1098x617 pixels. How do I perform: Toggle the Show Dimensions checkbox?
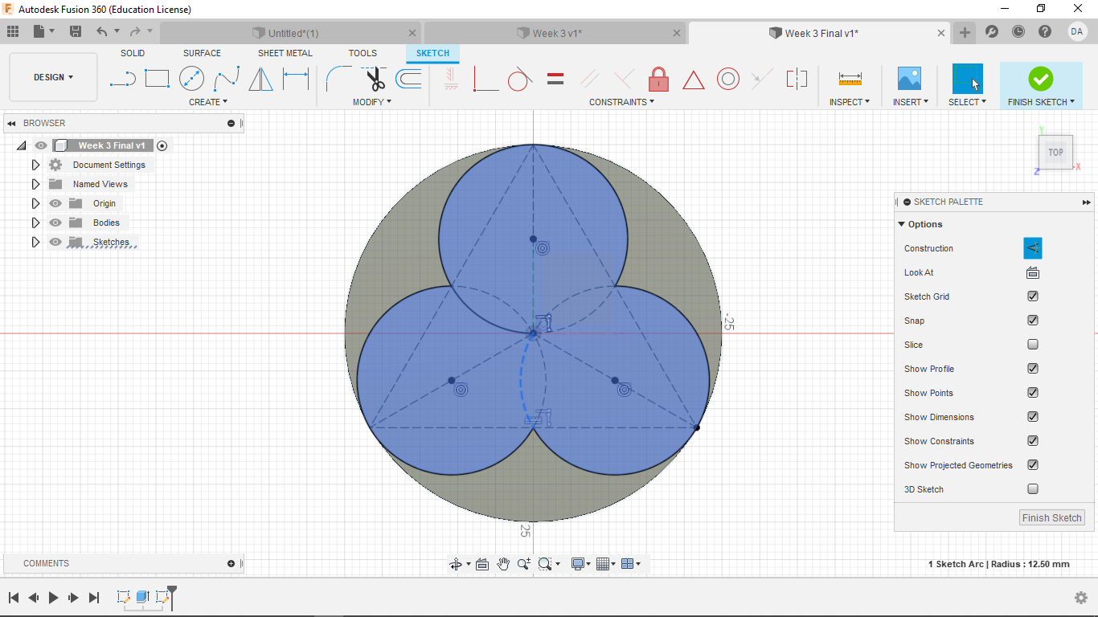pos(1033,417)
